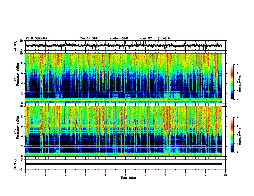
Task: Click the "start UT = 5 : 40: 0" text
Action: point(155,38)
